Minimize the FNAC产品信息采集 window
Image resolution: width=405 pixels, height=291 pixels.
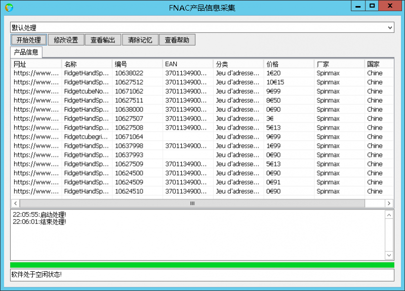(358, 6)
